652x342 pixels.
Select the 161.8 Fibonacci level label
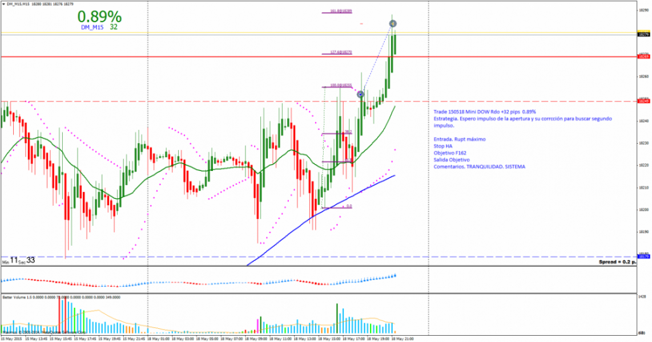pyautogui.click(x=341, y=11)
